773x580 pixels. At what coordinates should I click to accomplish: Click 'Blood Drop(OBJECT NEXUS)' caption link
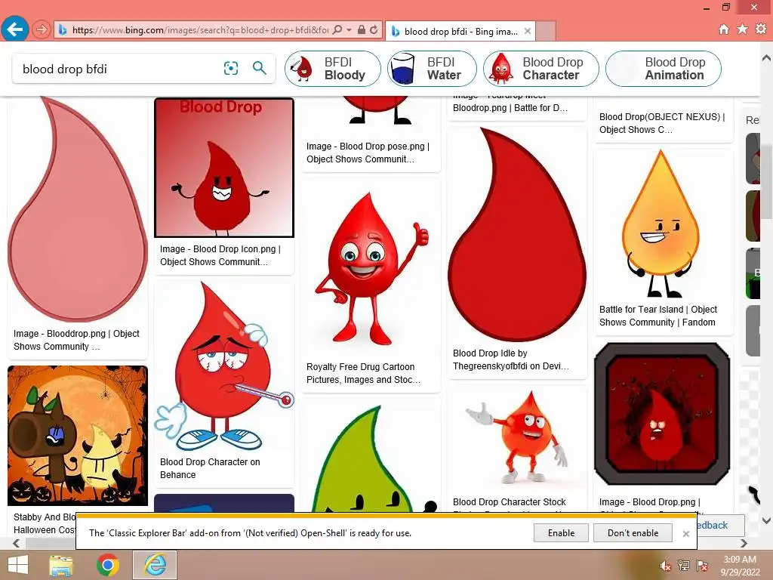[662, 123]
